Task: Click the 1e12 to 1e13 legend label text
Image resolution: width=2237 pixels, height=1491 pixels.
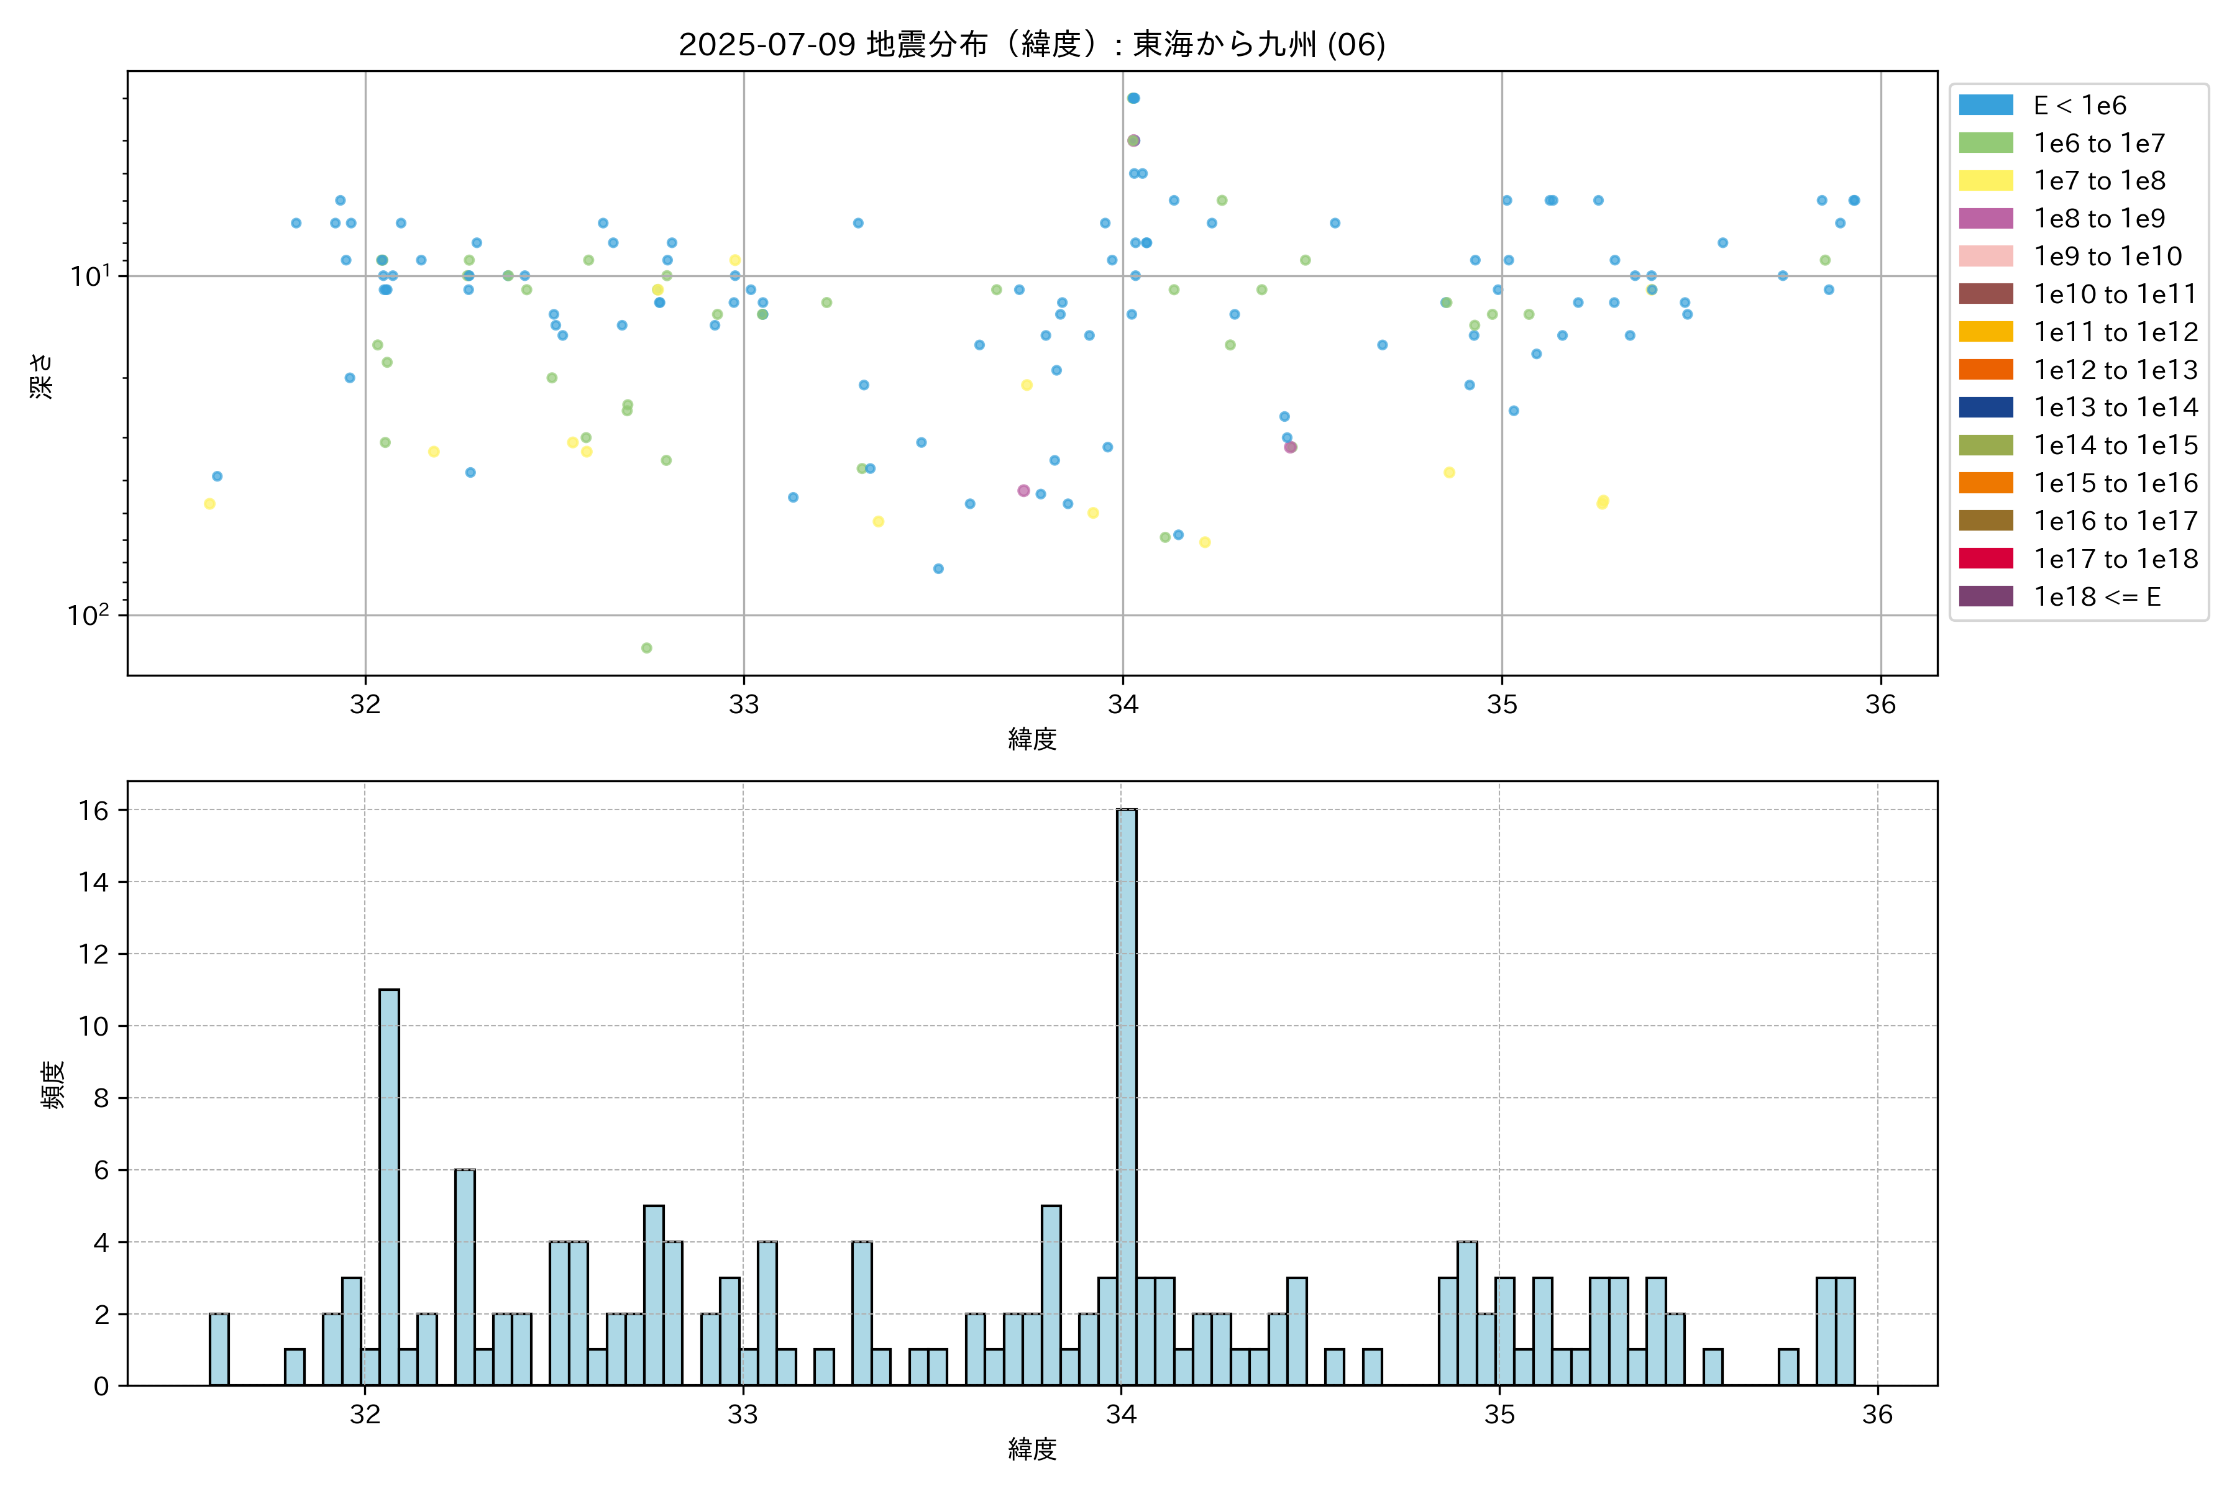Action: coord(2115,370)
